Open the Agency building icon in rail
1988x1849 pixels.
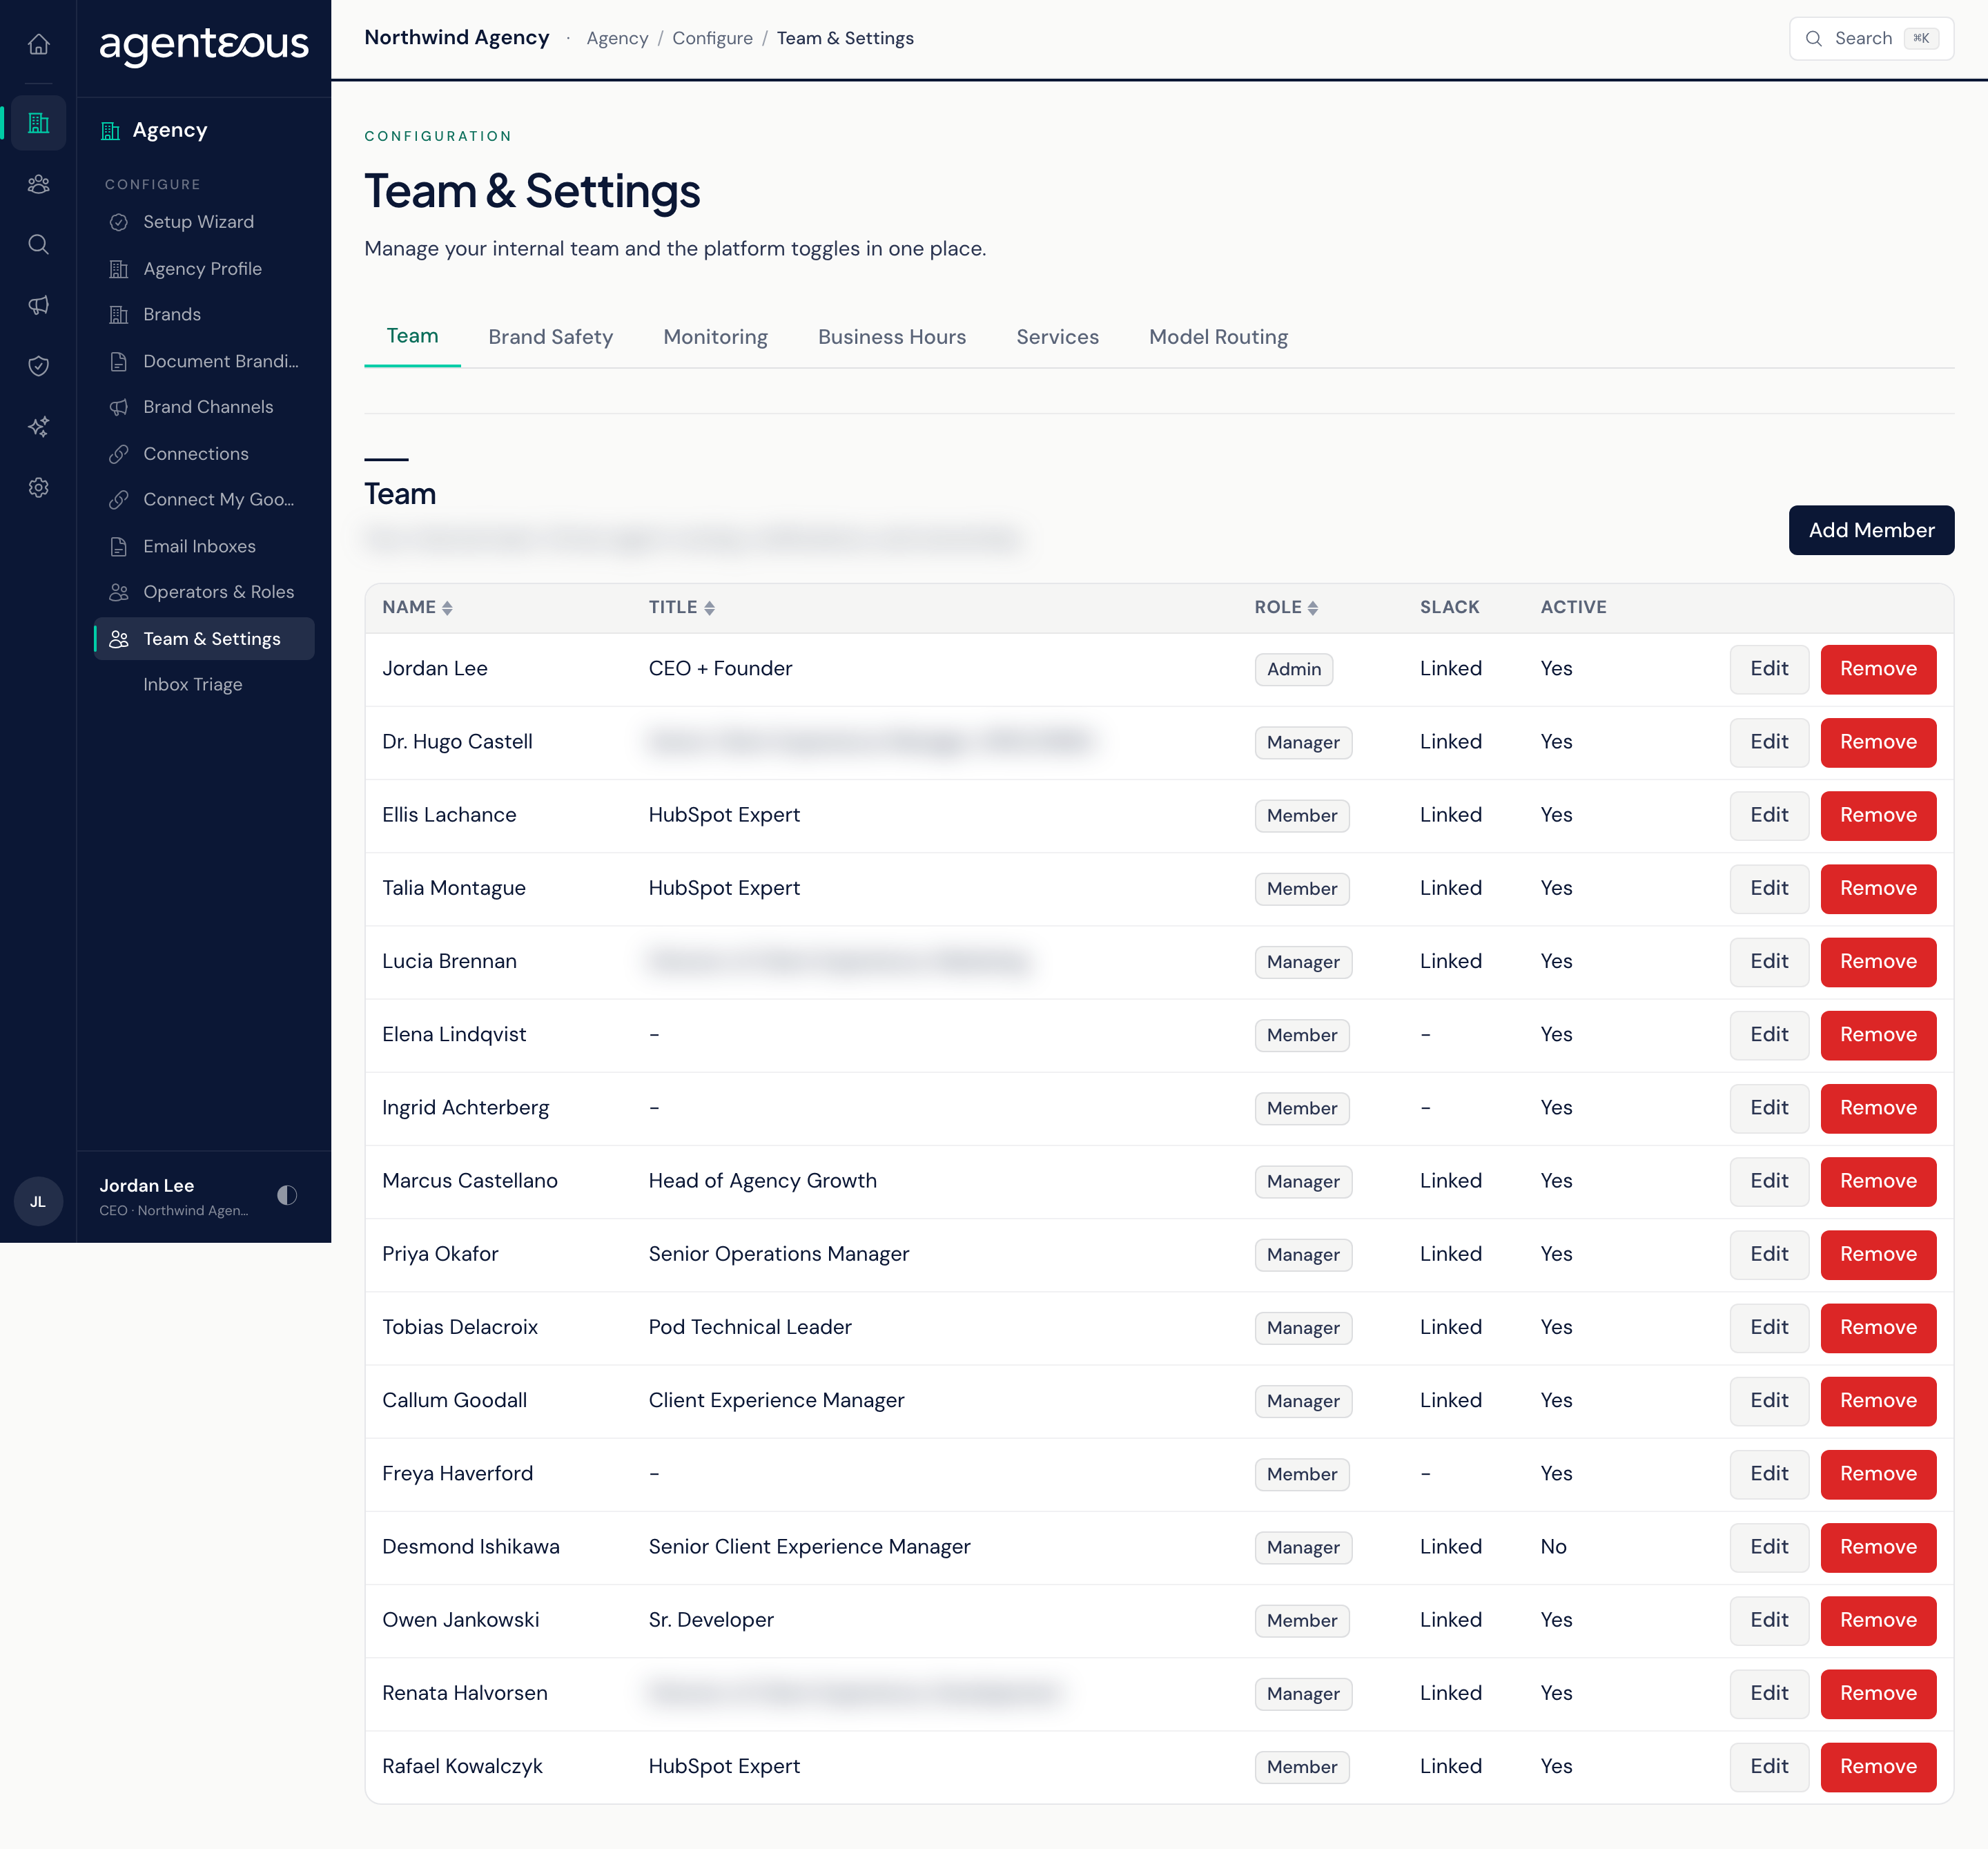pos(38,123)
